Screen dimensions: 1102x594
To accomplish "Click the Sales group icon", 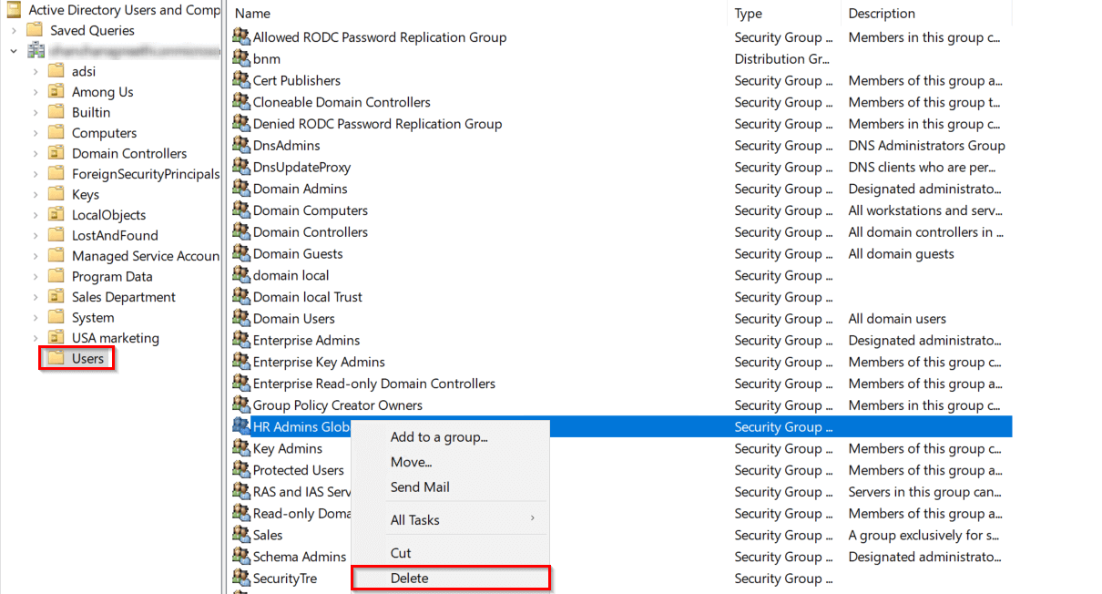I will tap(241, 535).
